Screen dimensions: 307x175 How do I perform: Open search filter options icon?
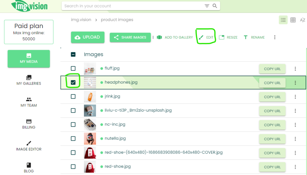point(207,6)
